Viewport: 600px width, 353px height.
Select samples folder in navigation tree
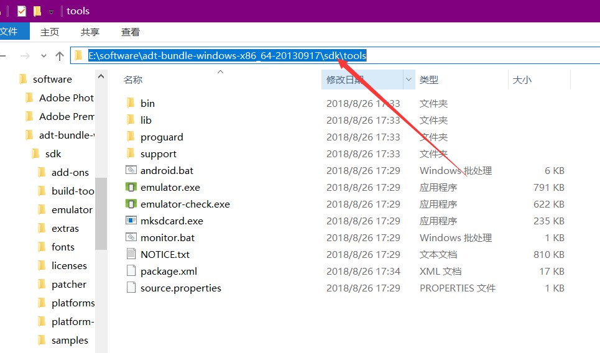coord(70,341)
